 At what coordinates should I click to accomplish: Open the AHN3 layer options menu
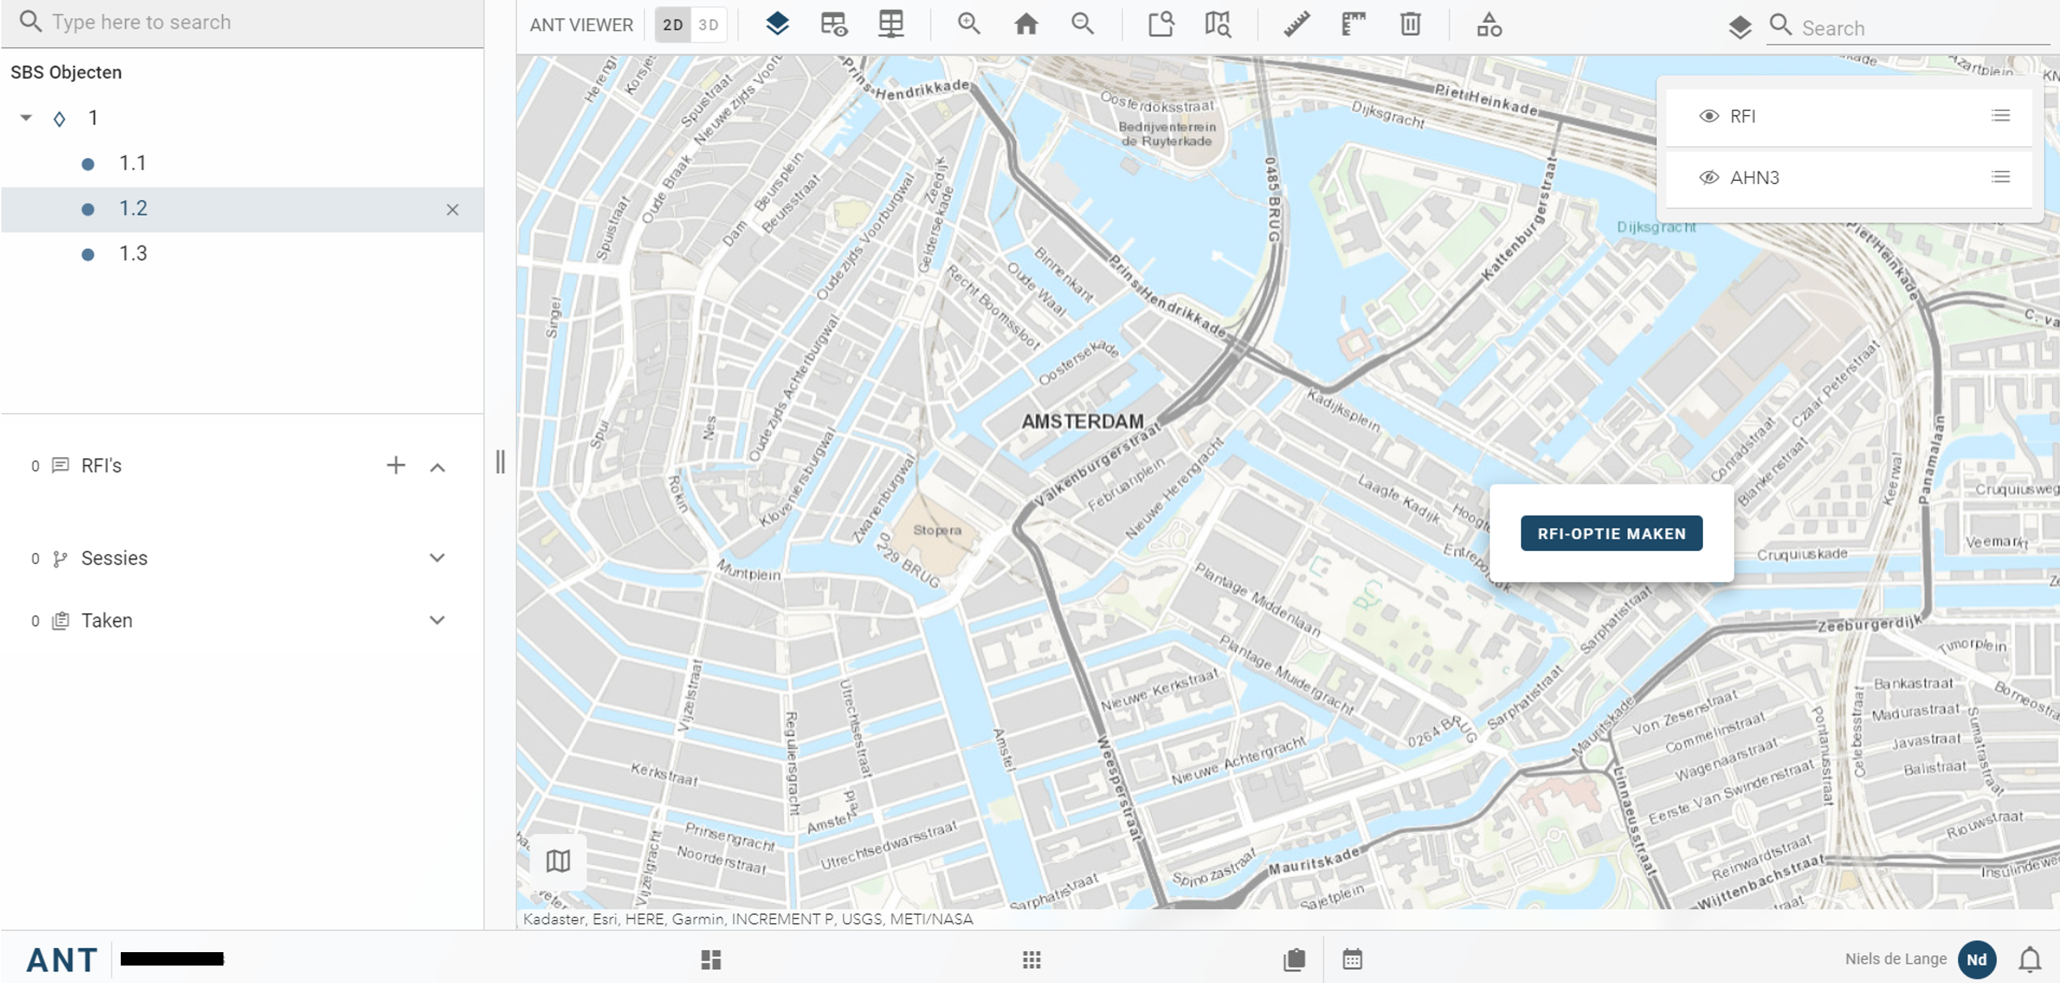[2000, 178]
